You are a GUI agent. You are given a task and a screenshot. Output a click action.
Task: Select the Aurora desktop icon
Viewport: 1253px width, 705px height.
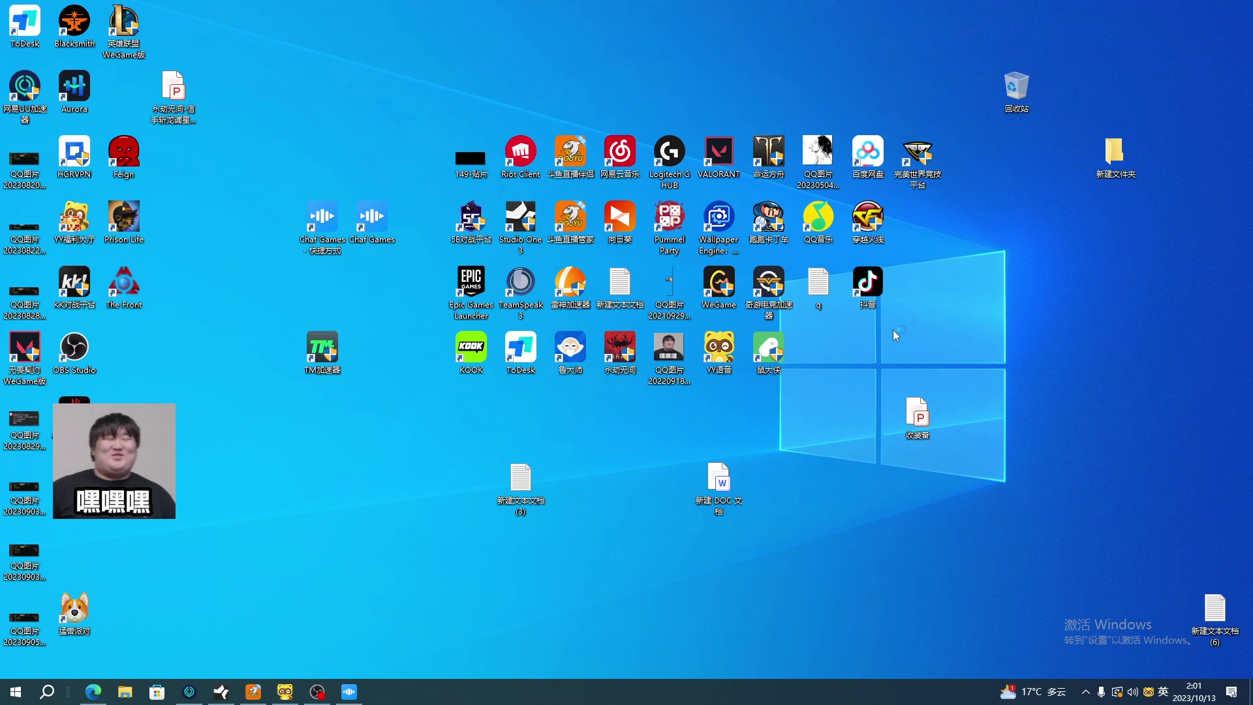point(74,92)
